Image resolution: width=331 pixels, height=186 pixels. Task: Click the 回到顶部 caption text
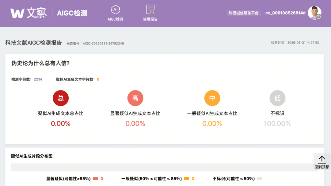[x=322, y=167]
